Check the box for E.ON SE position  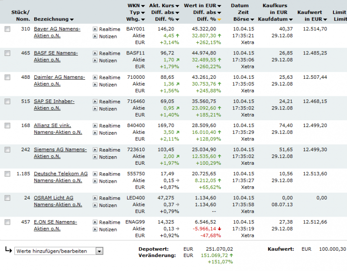(x=8, y=222)
